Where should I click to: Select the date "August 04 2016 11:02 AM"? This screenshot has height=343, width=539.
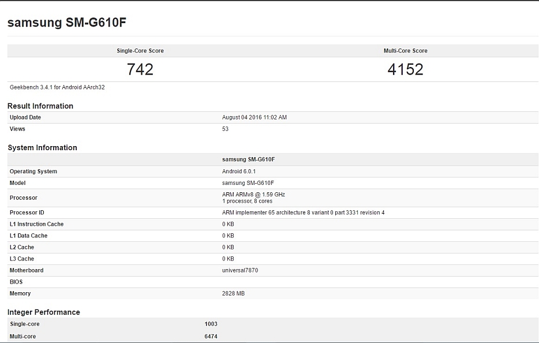254,117
